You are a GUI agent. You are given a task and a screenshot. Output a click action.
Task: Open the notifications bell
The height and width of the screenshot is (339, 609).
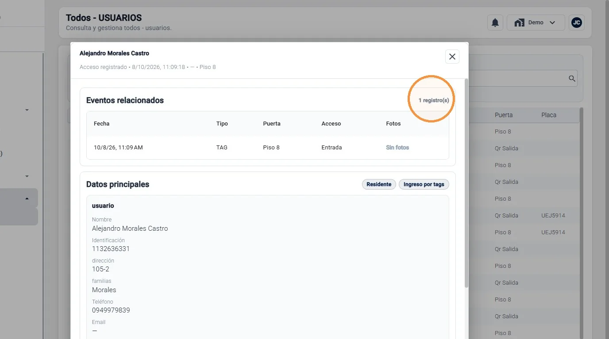point(495,23)
